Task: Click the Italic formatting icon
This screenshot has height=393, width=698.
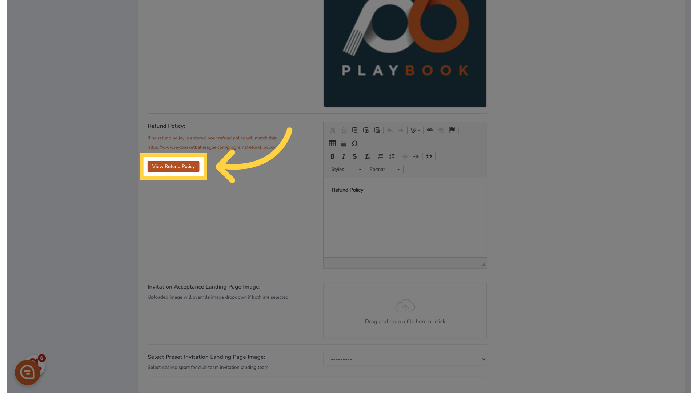Action: [343, 156]
